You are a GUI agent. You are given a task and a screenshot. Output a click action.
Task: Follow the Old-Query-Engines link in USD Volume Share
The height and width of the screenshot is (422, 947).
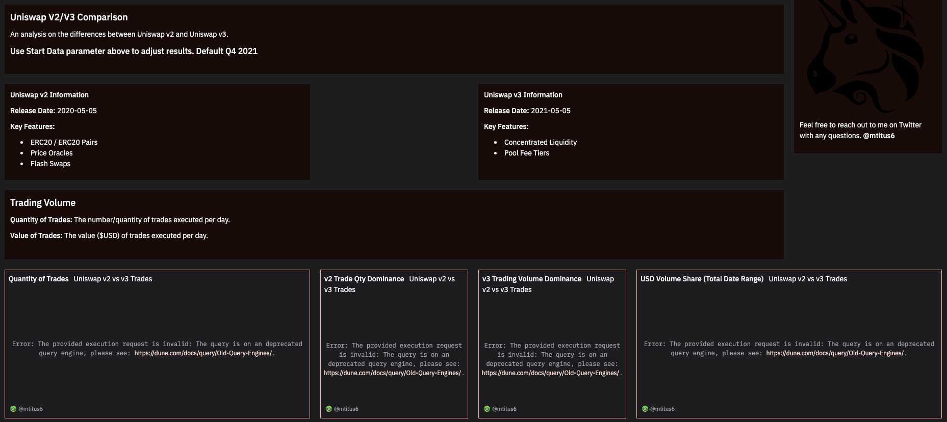pyautogui.click(x=835, y=353)
